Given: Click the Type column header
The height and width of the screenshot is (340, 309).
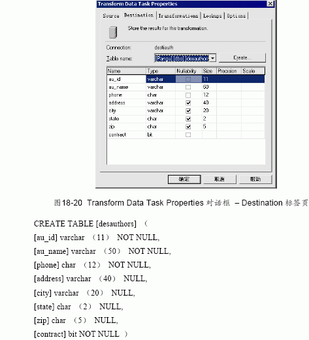Looking at the screenshot, I should tap(161, 71).
